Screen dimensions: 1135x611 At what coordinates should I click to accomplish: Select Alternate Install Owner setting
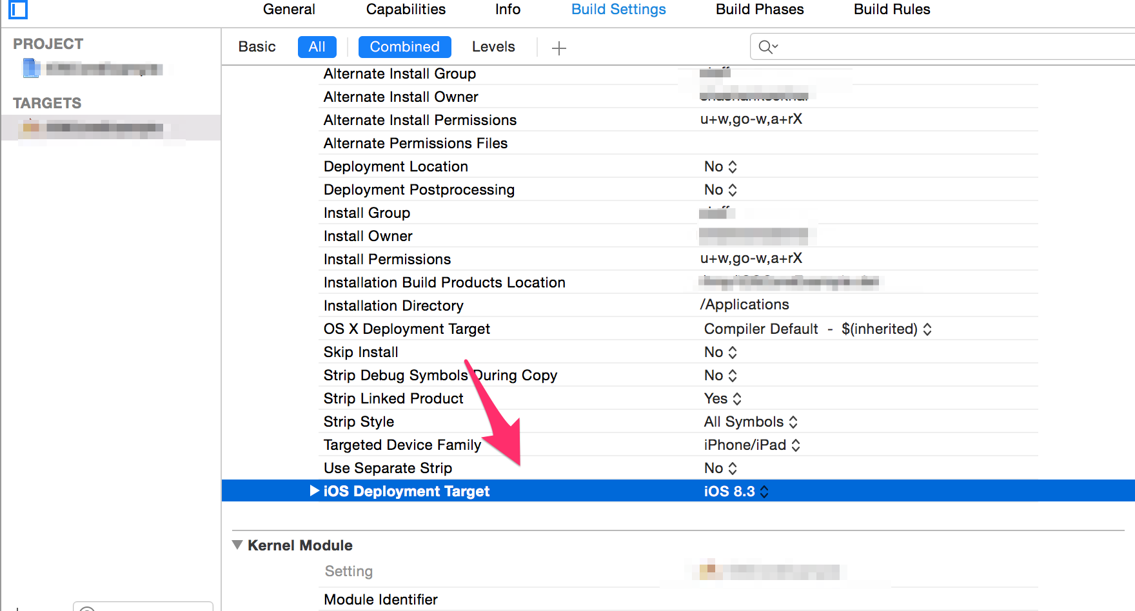coord(401,97)
